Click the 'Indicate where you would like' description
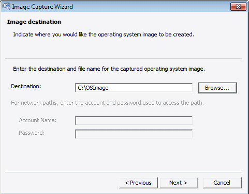This screenshot has width=249, height=194. coord(104,35)
